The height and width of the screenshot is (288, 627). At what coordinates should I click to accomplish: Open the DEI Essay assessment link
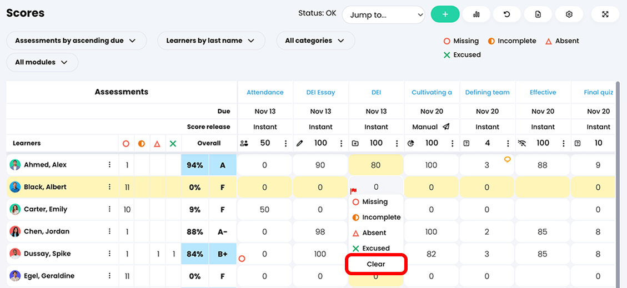[320, 92]
